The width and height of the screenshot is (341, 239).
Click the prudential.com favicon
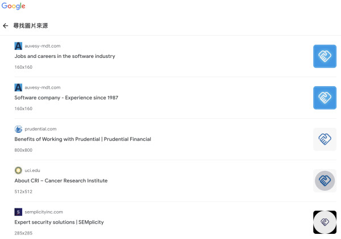[18, 129]
